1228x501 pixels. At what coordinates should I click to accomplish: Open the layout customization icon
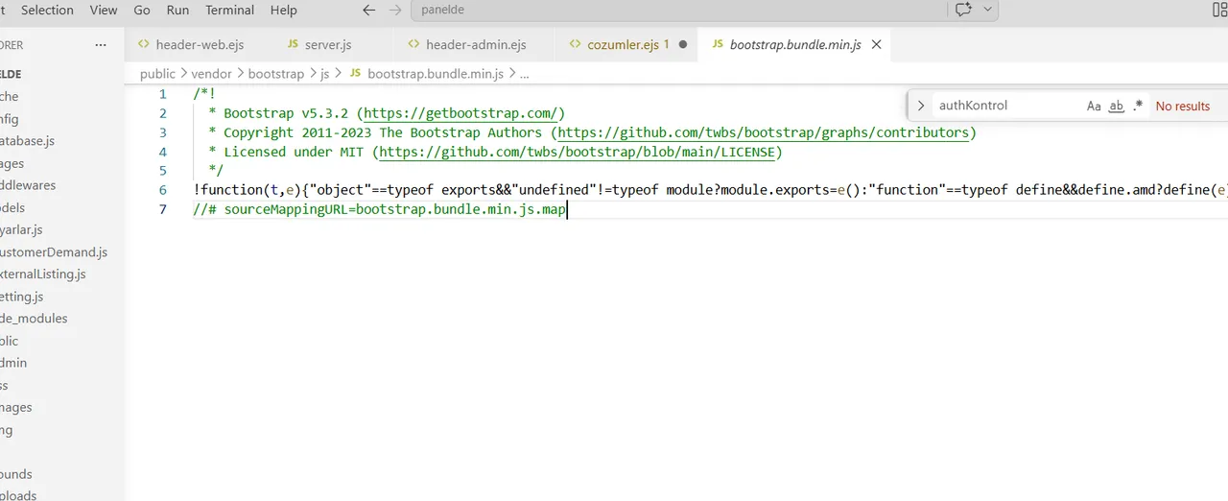pyautogui.click(x=1219, y=10)
